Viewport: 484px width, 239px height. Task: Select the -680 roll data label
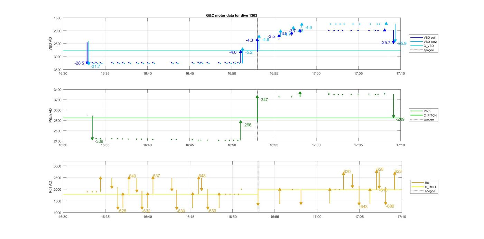[x=390, y=206]
